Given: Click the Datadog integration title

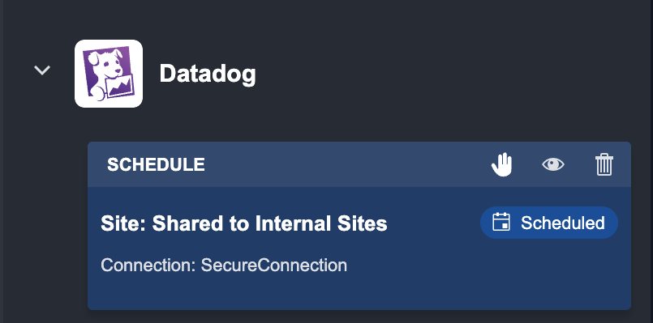Looking at the screenshot, I should tap(208, 74).
